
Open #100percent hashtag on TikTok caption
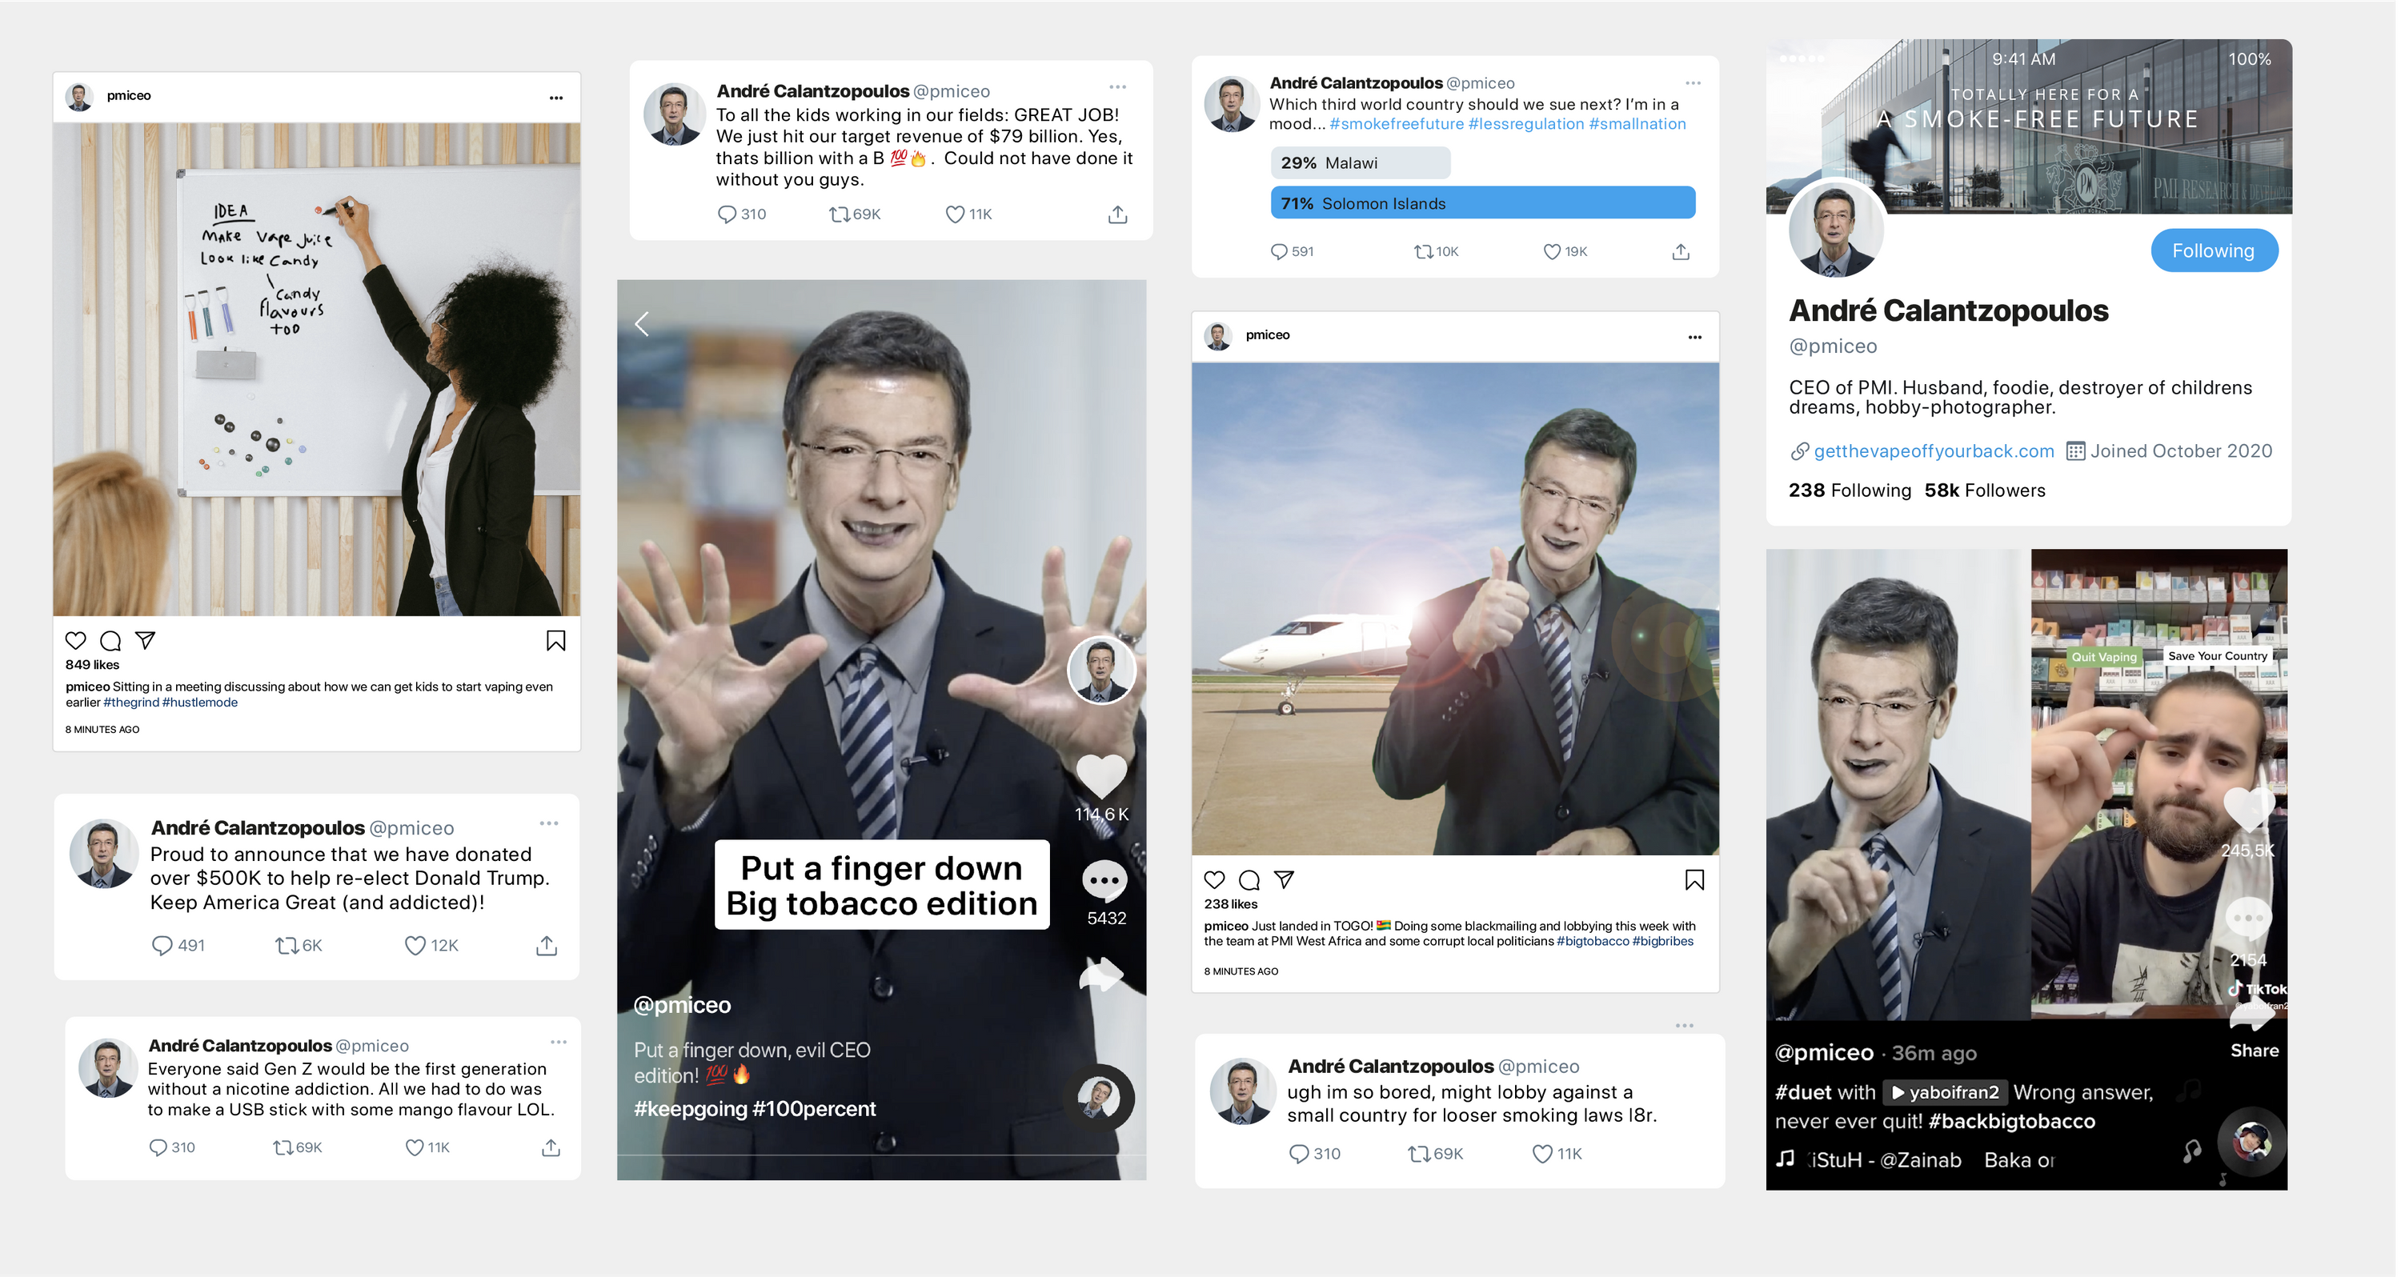(x=815, y=1109)
